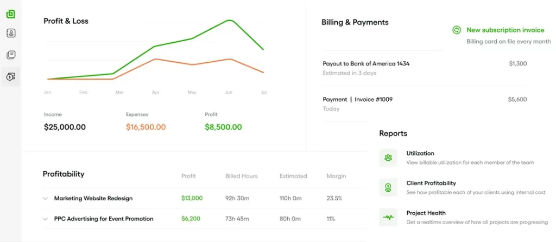Image resolution: width=556 pixels, height=242 pixels.
Task: Open the New subscription invoice link
Action: pyautogui.click(x=505, y=30)
